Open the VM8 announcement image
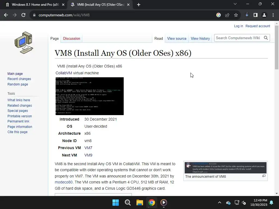This screenshot has height=209, width=279. pos(225,168)
